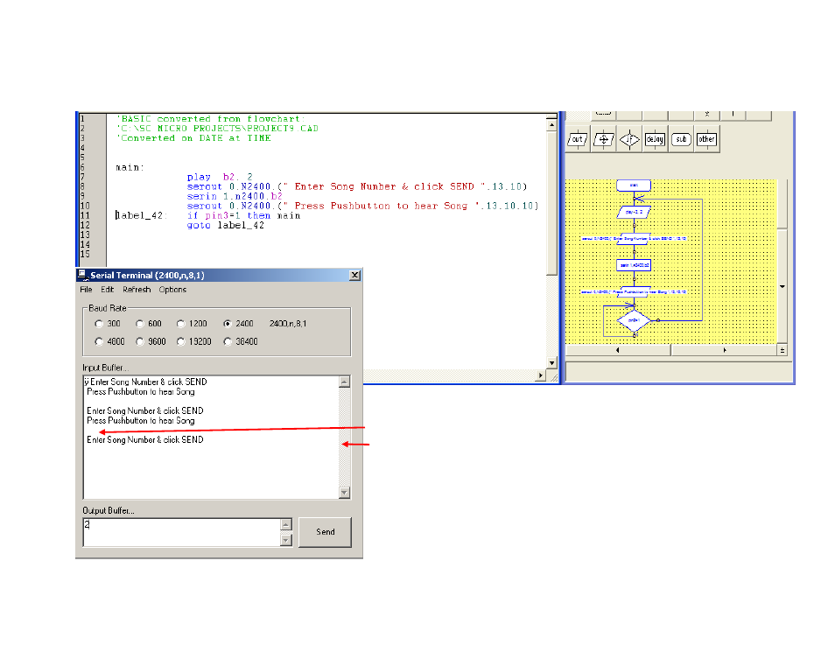Click Input Buffer scrollbar up arrow
835x645 pixels.
[x=345, y=382]
